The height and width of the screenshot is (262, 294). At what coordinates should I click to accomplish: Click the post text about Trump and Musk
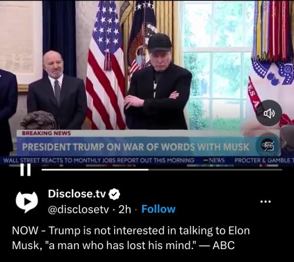tap(131, 238)
